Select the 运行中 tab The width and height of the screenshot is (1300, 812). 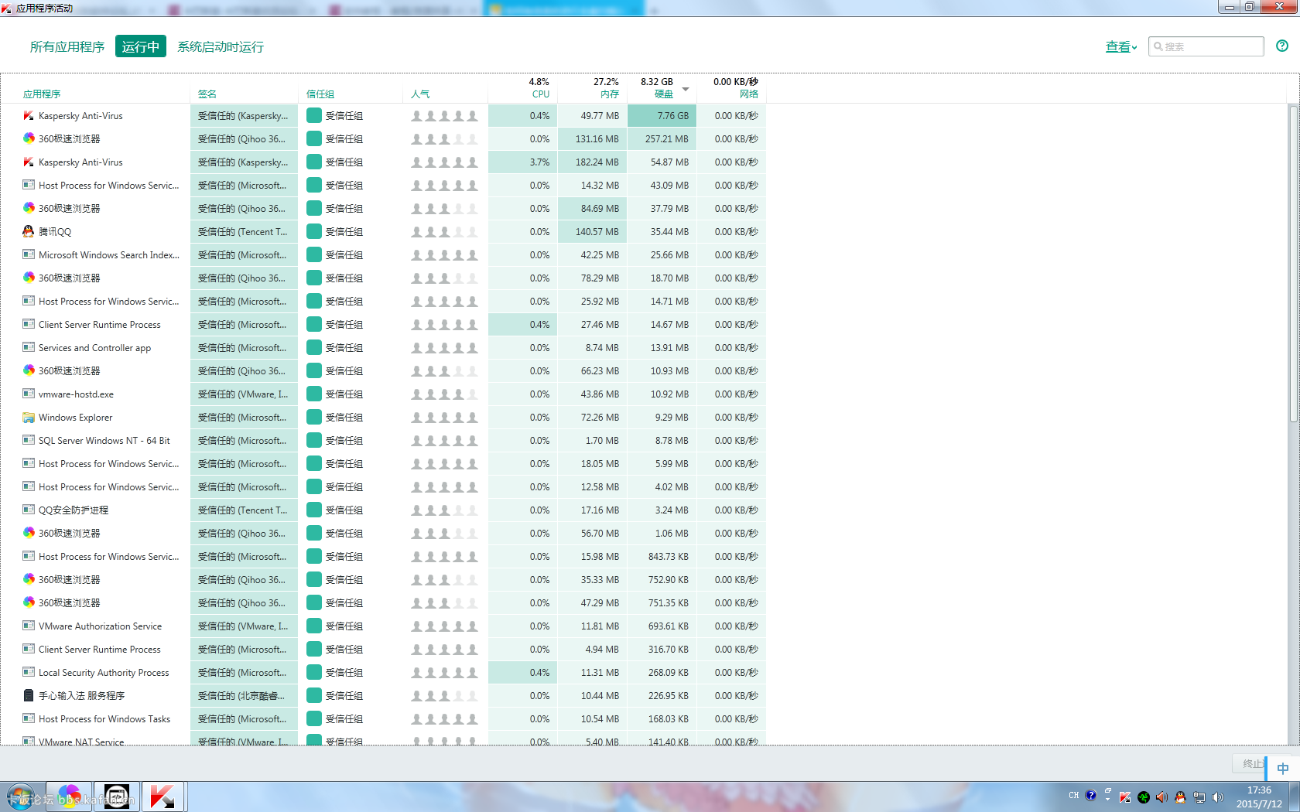(x=141, y=46)
